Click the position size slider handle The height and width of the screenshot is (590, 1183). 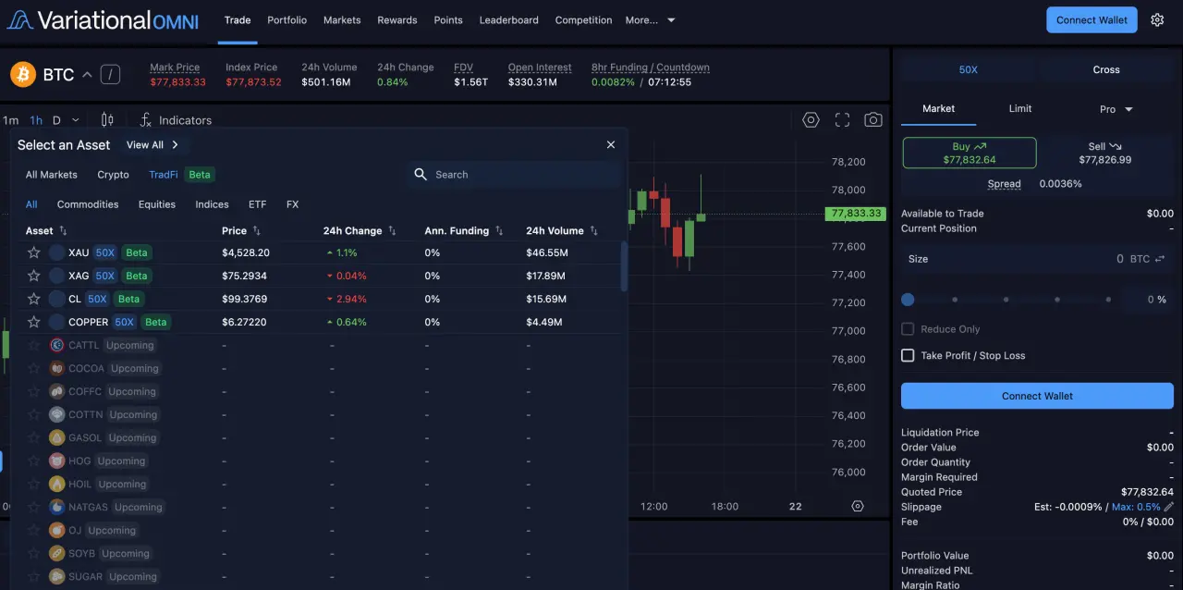pos(908,300)
